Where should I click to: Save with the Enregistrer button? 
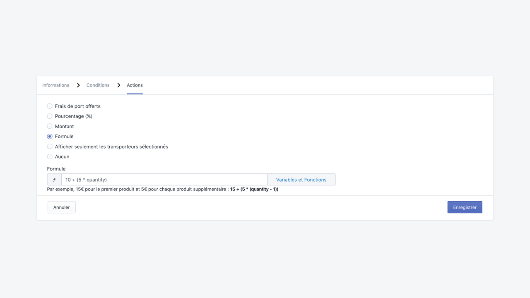click(x=465, y=207)
